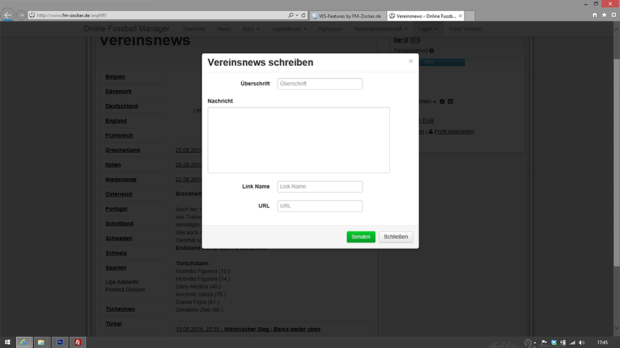The image size is (620, 348).
Task: Open the browser tools gear icon
Action: coord(614,15)
